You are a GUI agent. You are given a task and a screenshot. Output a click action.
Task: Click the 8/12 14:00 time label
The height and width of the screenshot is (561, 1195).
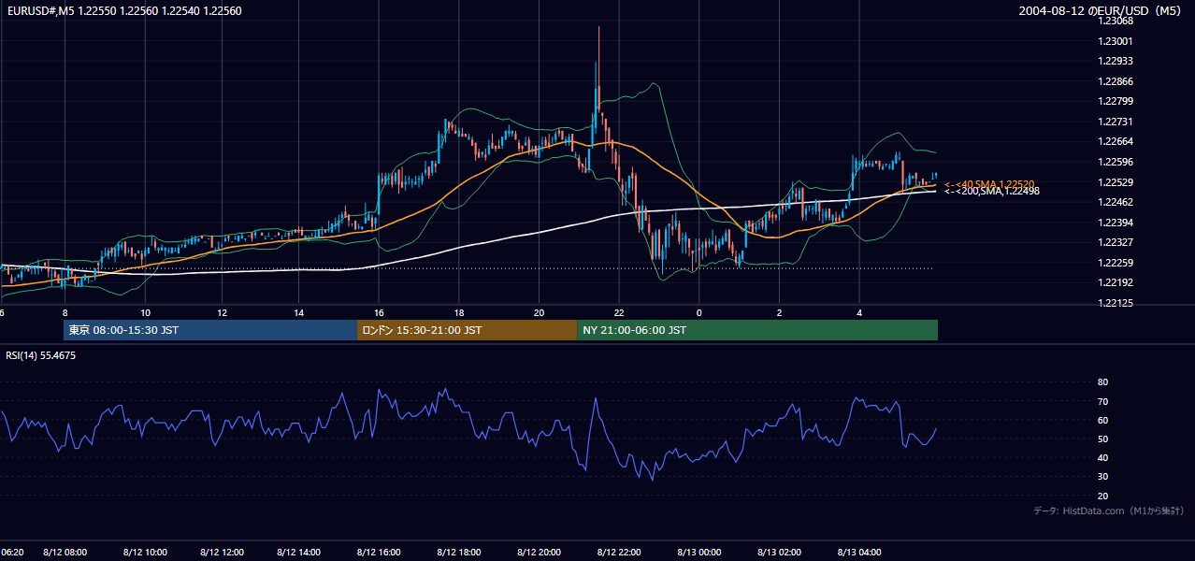click(x=299, y=552)
